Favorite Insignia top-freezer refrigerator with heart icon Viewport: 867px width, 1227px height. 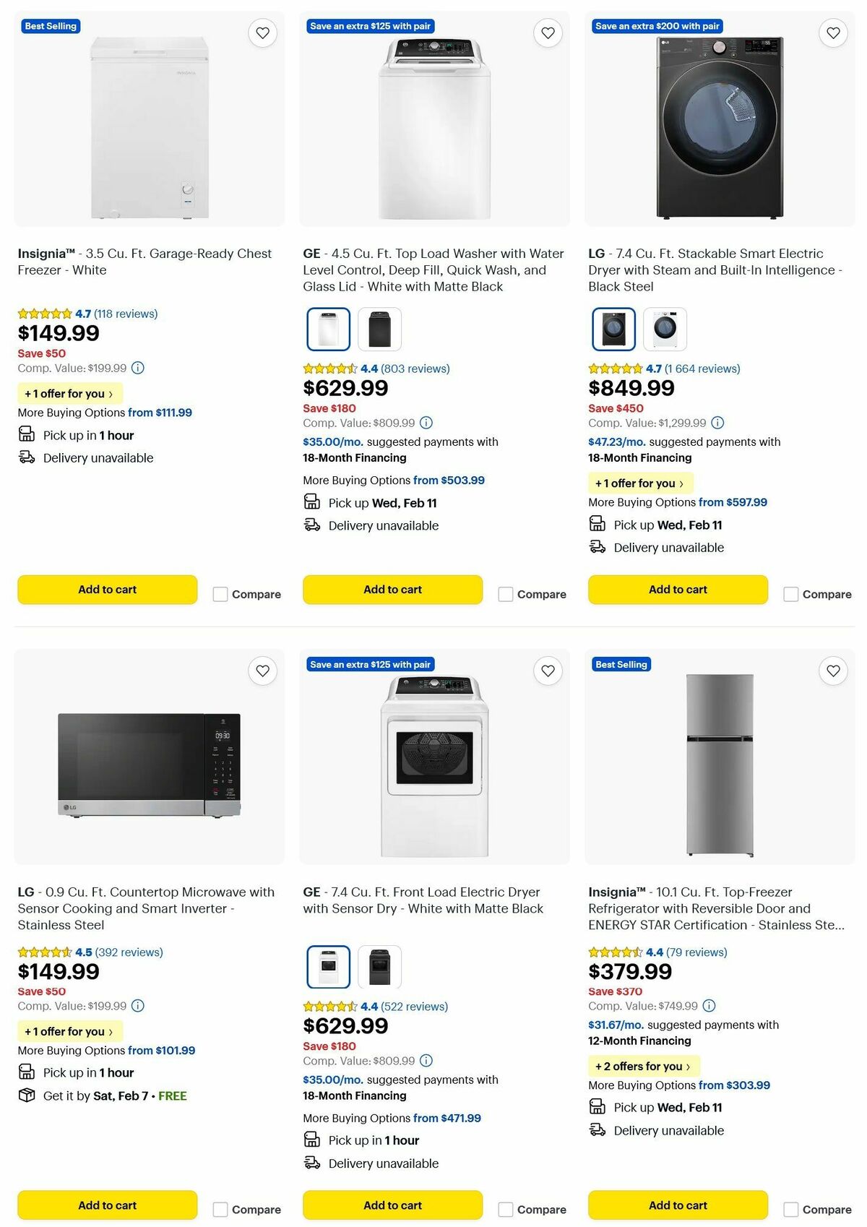[x=832, y=671]
